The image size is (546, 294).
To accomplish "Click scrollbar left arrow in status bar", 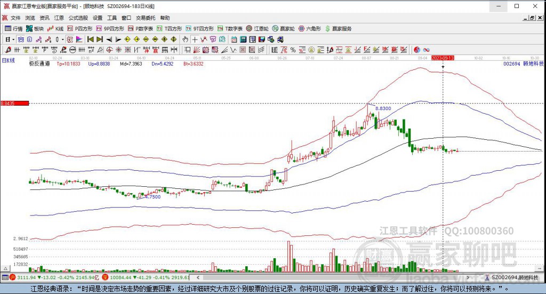I will tap(198, 277).
